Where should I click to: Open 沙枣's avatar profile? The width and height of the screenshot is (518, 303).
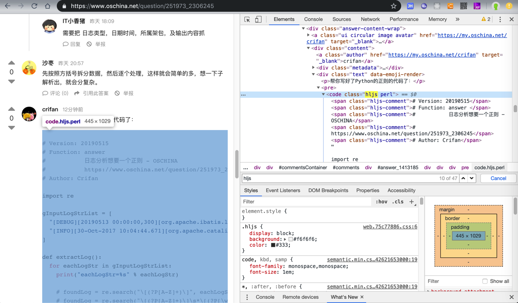(x=29, y=68)
